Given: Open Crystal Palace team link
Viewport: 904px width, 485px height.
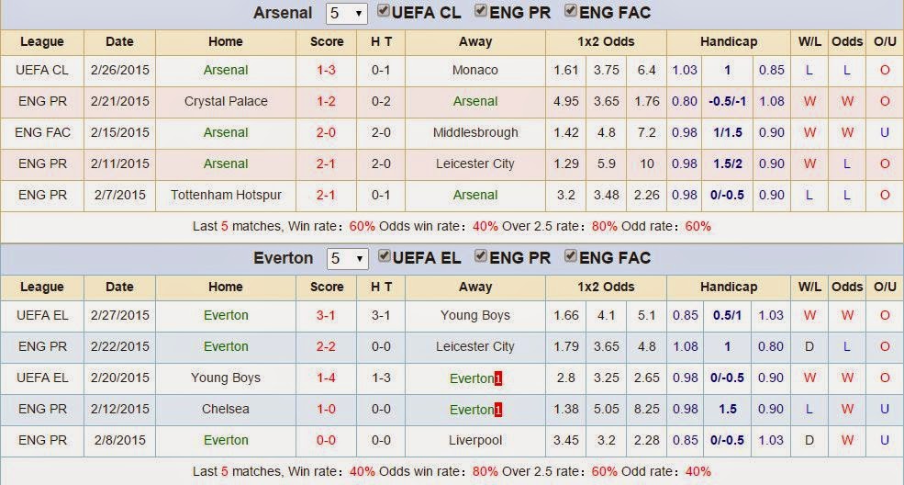Looking at the screenshot, I should tap(226, 101).
